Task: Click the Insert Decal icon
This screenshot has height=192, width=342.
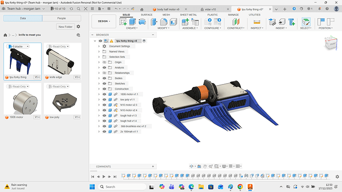Action: point(282,22)
